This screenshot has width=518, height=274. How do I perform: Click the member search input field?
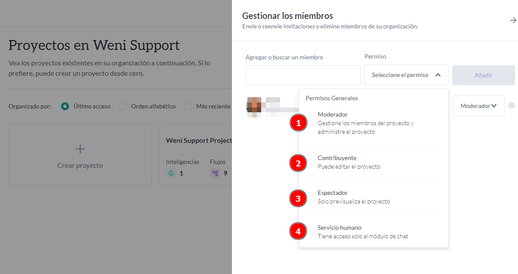pyautogui.click(x=303, y=74)
